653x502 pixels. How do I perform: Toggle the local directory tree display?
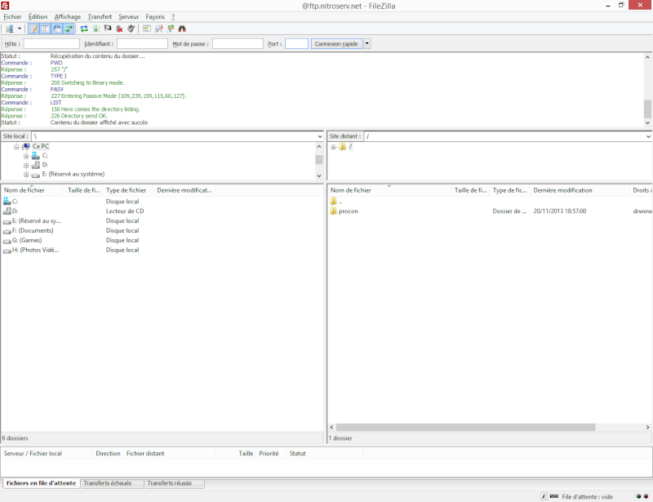[45, 29]
